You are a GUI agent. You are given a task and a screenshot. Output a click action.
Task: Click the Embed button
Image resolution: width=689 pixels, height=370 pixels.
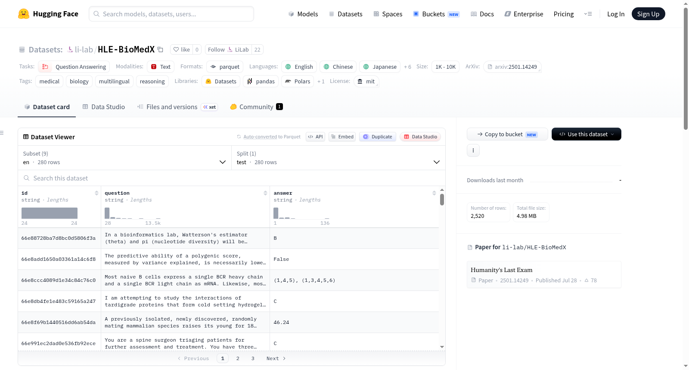point(342,137)
